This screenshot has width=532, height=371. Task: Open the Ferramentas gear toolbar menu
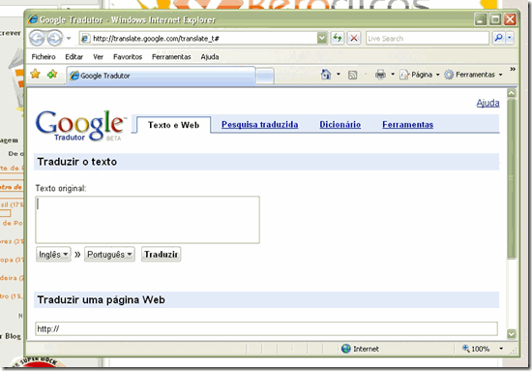point(473,75)
